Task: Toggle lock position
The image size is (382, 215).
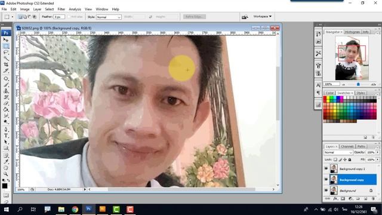Action: pos(345,159)
